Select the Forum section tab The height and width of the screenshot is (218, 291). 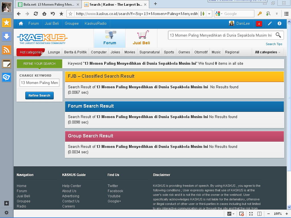tap(110, 38)
